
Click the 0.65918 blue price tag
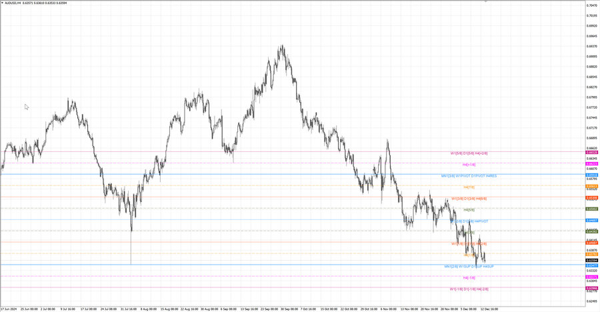pyautogui.click(x=592, y=175)
